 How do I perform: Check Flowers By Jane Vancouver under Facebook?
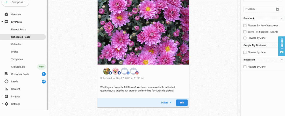click(x=245, y=26)
